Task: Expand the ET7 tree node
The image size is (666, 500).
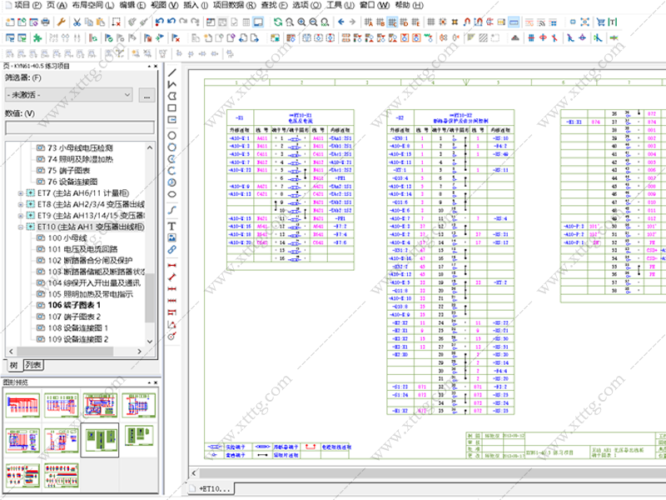Action: 20,193
